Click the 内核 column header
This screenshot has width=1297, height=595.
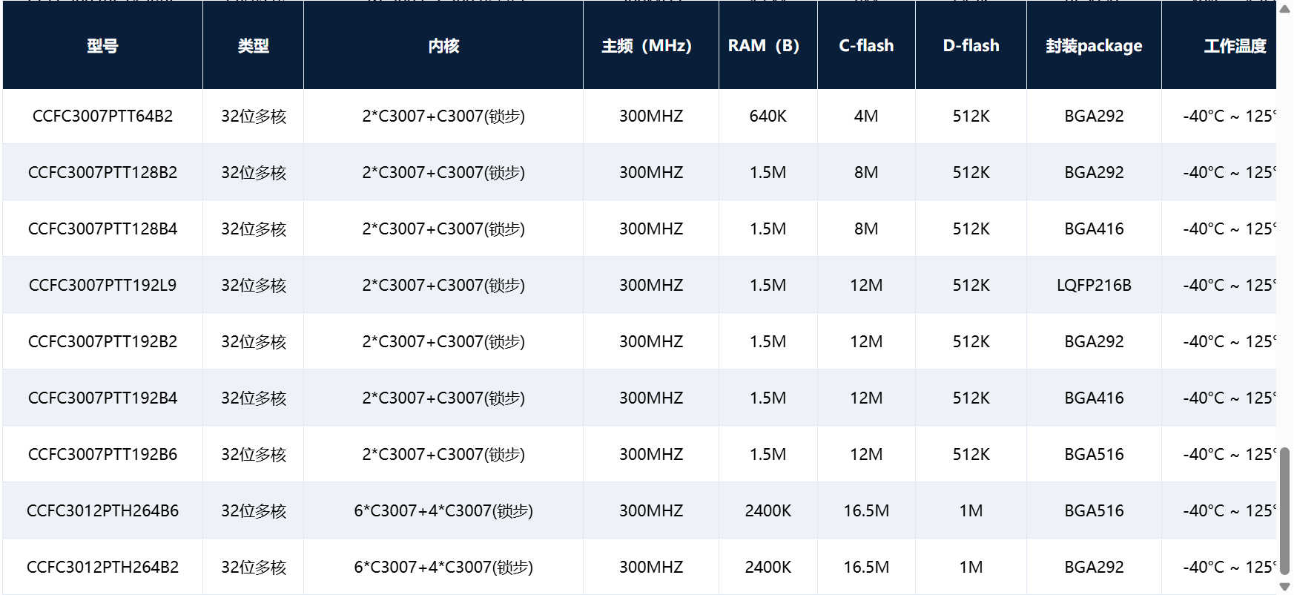click(x=443, y=46)
